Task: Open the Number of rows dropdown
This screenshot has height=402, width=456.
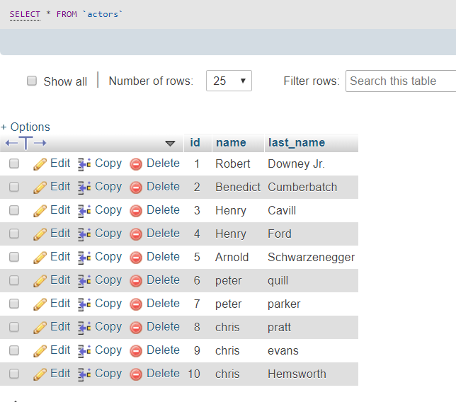Action: point(229,81)
